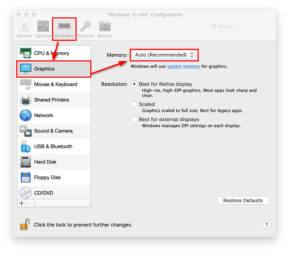Open the Shared Printers icon
Viewport: 289px width, 253px height.
pos(26,100)
